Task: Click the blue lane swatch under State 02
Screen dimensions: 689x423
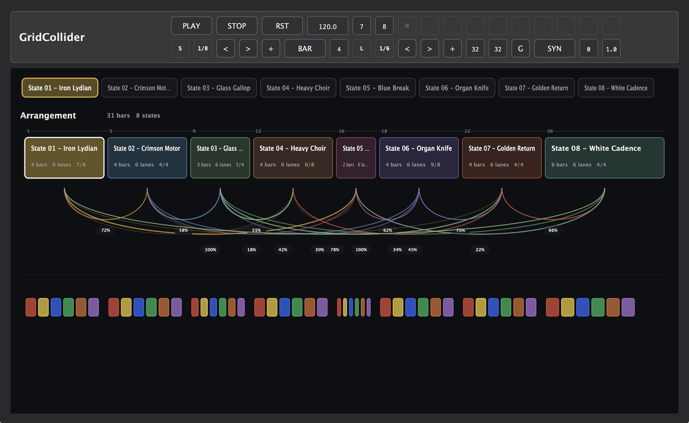Action: pyautogui.click(x=139, y=307)
